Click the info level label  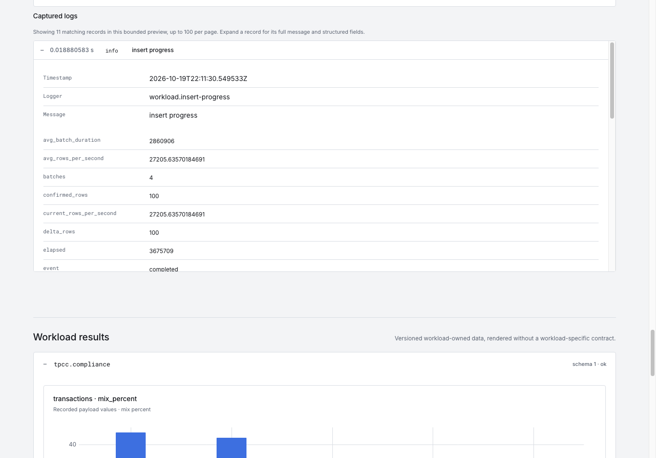pyautogui.click(x=112, y=51)
